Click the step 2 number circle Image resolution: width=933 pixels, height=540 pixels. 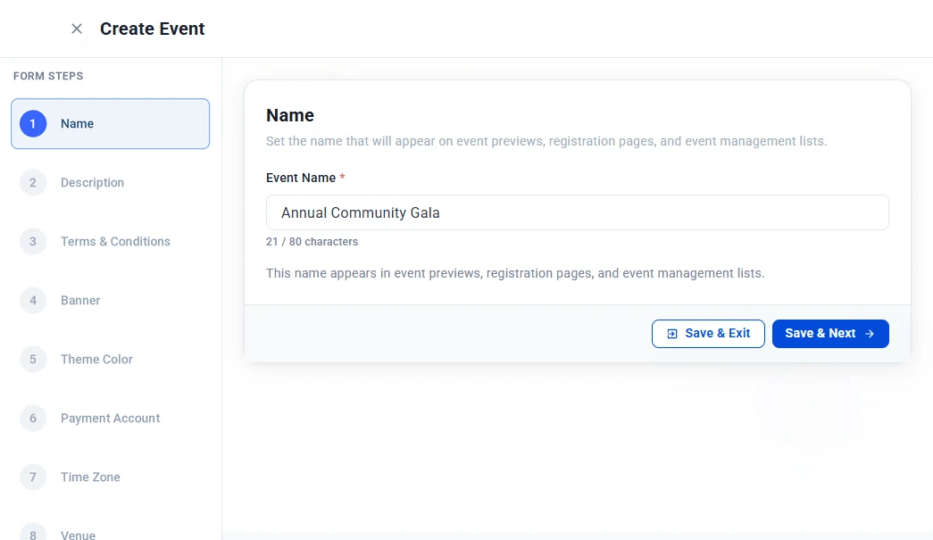tap(33, 183)
